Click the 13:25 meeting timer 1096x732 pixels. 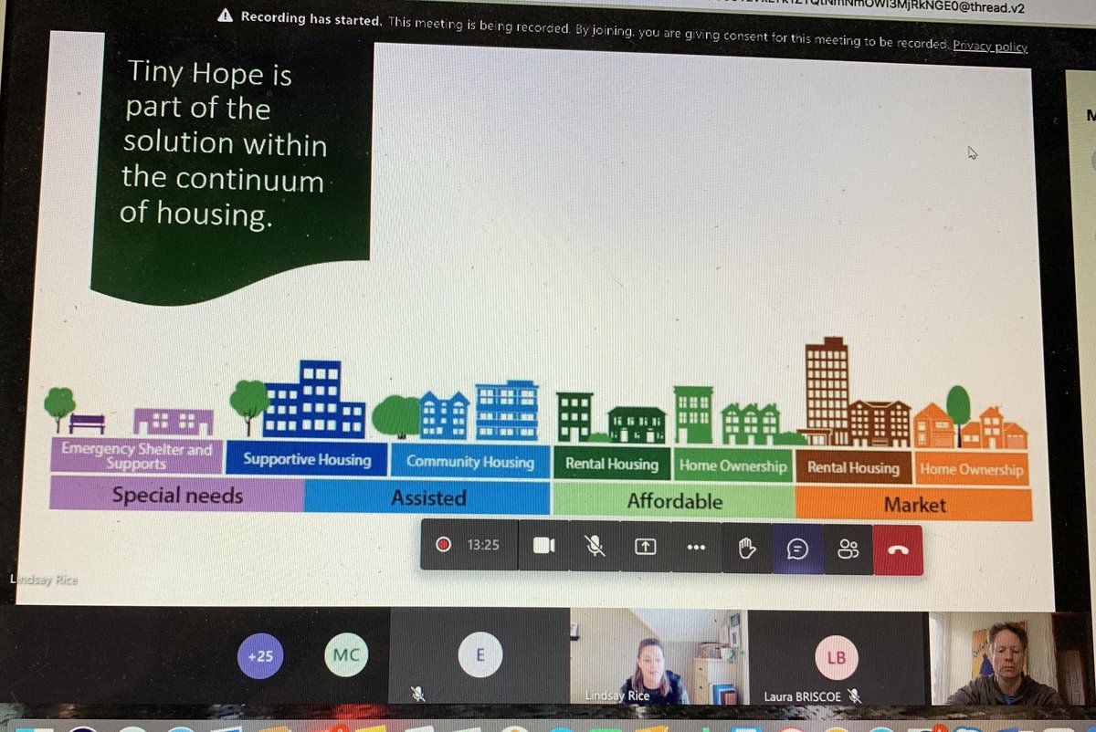pyautogui.click(x=483, y=545)
